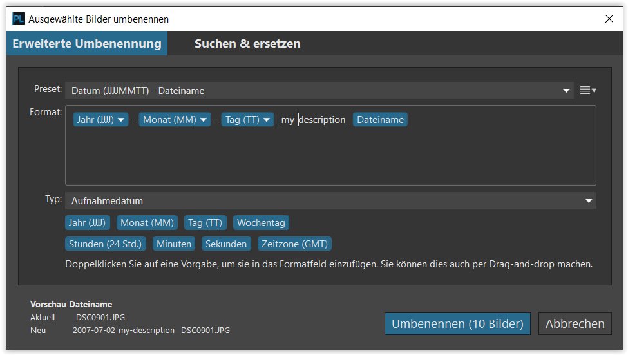
Task: Click the Wochentag token button
Action: tap(261, 223)
